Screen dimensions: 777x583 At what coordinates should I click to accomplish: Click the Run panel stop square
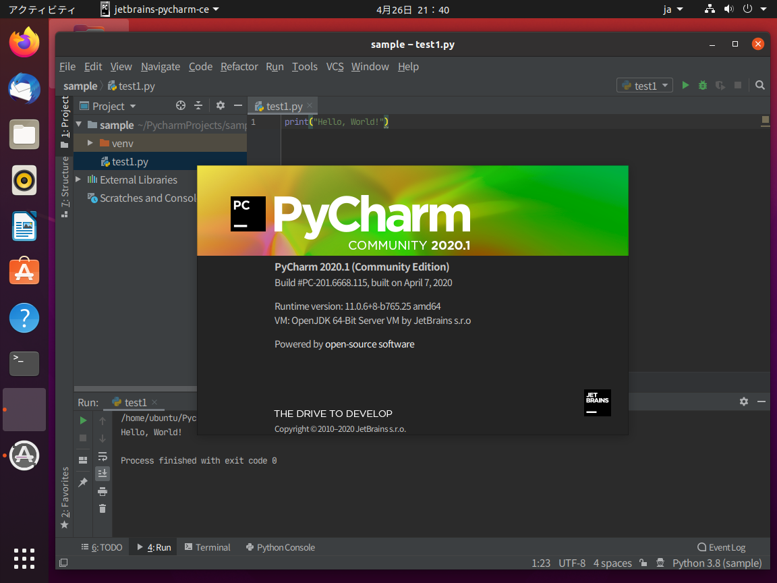coord(83,438)
